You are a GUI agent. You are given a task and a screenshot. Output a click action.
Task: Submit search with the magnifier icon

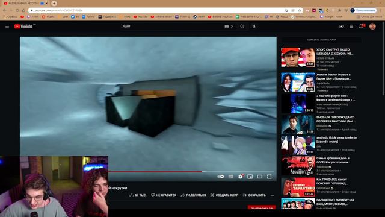[242, 27]
